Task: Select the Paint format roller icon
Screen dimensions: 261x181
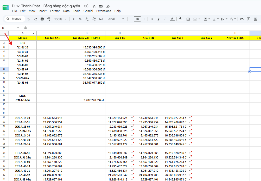Action: pyautogui.click(x=49, y=19)
